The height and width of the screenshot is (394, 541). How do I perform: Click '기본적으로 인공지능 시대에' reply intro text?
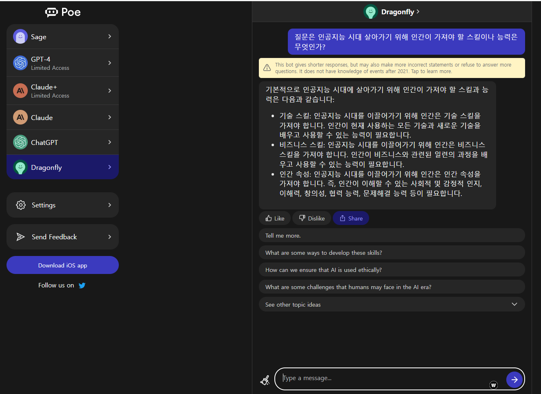tap(377, 94)
